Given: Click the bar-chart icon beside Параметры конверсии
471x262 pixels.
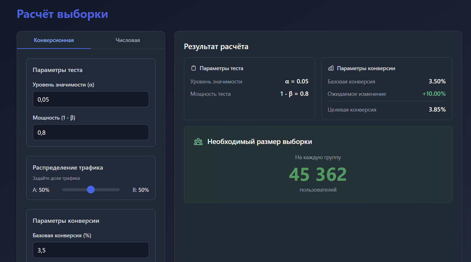Looking at the screenshot, I should (x=331, y=68).
